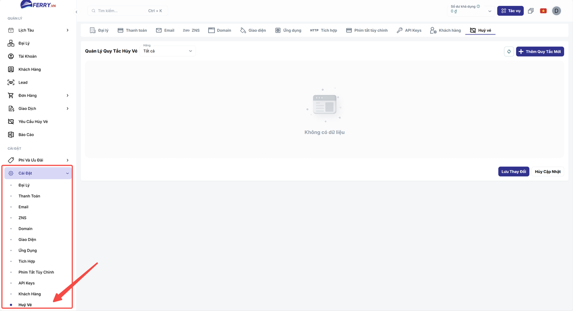Open the Zalo ZNS tab
Viewport: 573px width, 311px height.
pyautogui.click(x=191, y=30)
